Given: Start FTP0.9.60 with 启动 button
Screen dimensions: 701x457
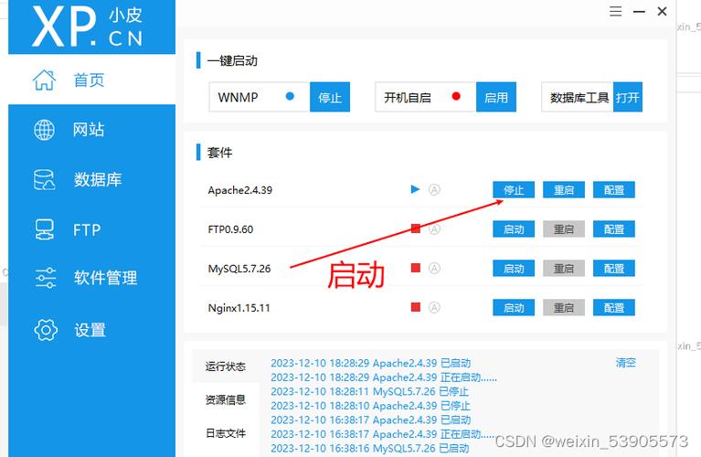Looking at the screenshot, I should 514,229.
